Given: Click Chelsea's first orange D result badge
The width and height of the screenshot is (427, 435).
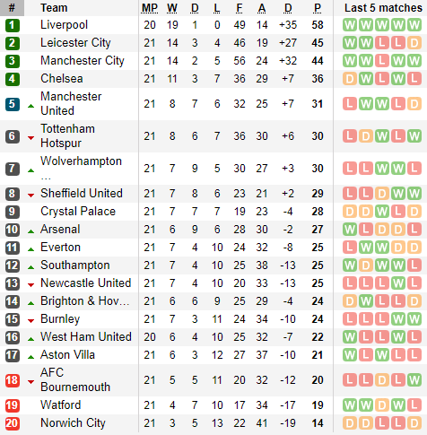Looking at the screenshot, I should [350, 79].
